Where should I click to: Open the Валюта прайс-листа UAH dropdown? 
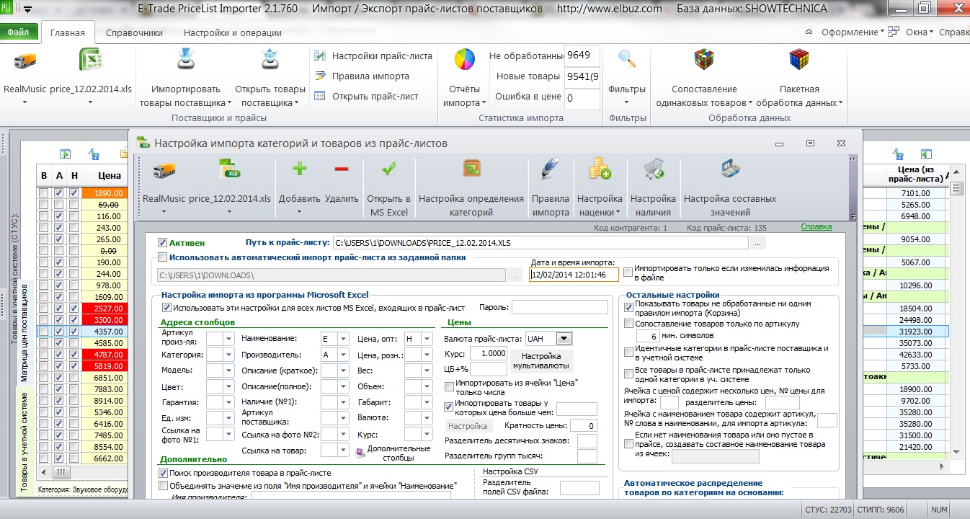click(564, 338)
